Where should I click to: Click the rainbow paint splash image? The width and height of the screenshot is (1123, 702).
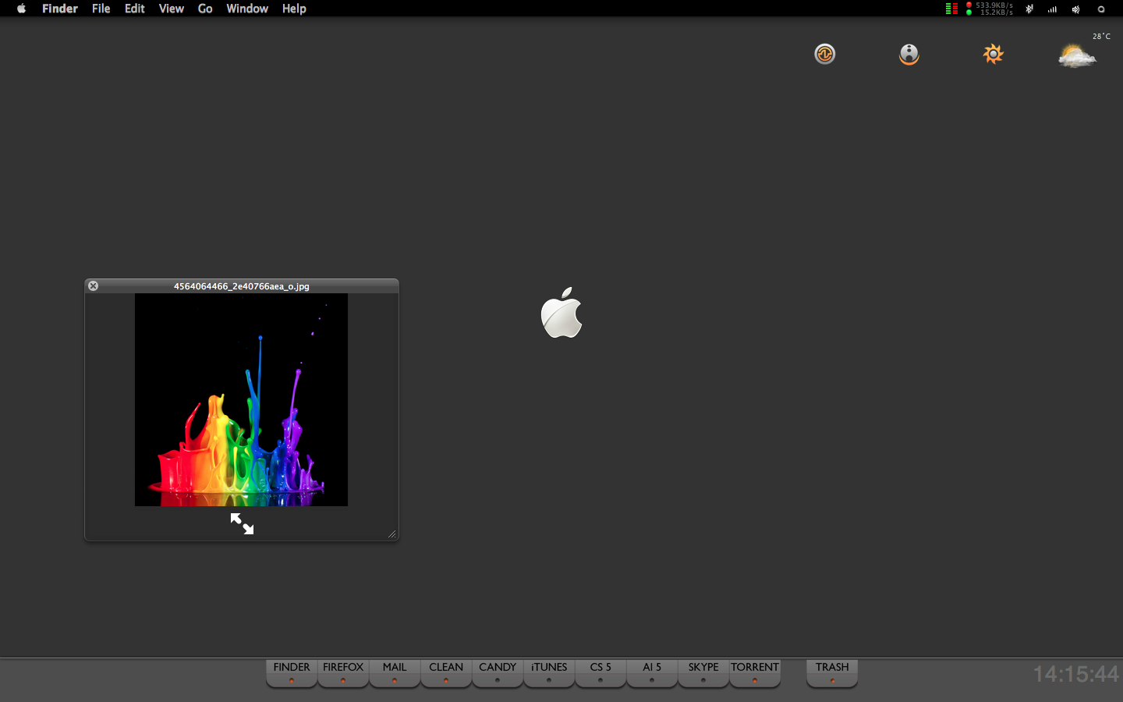tap(241, 400)
